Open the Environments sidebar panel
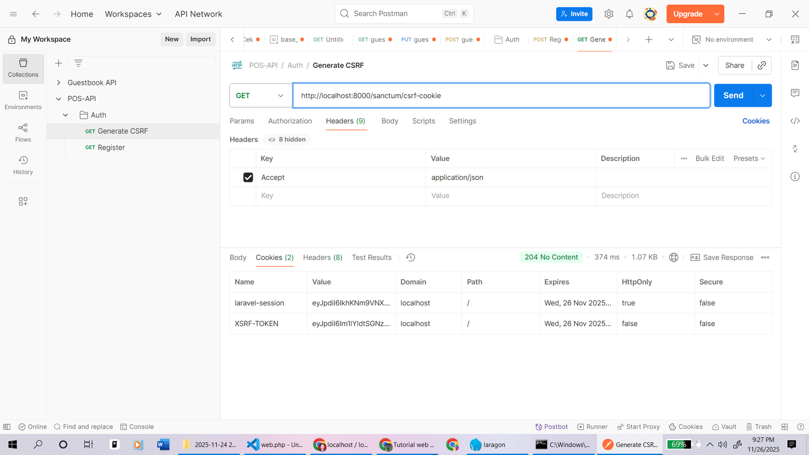 [23, 100]
